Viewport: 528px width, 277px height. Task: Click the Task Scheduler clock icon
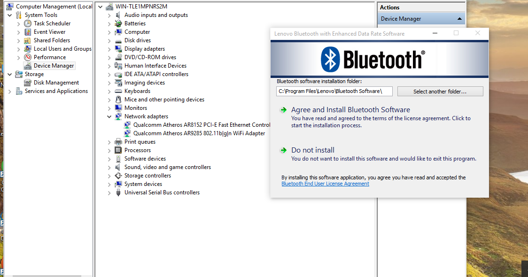point(28,23)
